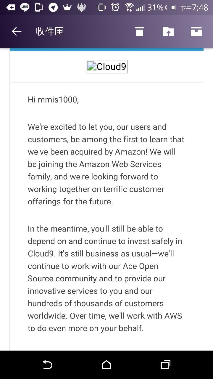Viewport: 213px width, 379px height.
Task: Tap the broken Cloud9 logo image
Action: coord(106,67)
